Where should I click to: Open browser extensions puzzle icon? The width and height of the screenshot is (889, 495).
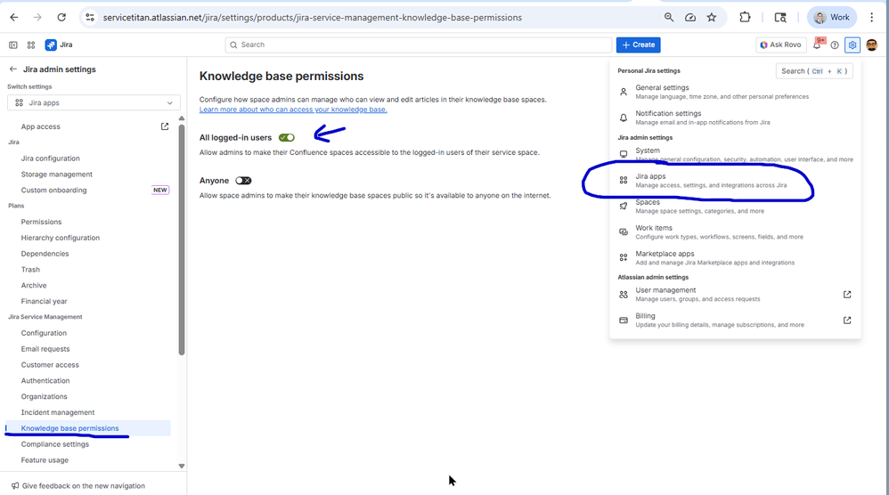click(745, 18)
